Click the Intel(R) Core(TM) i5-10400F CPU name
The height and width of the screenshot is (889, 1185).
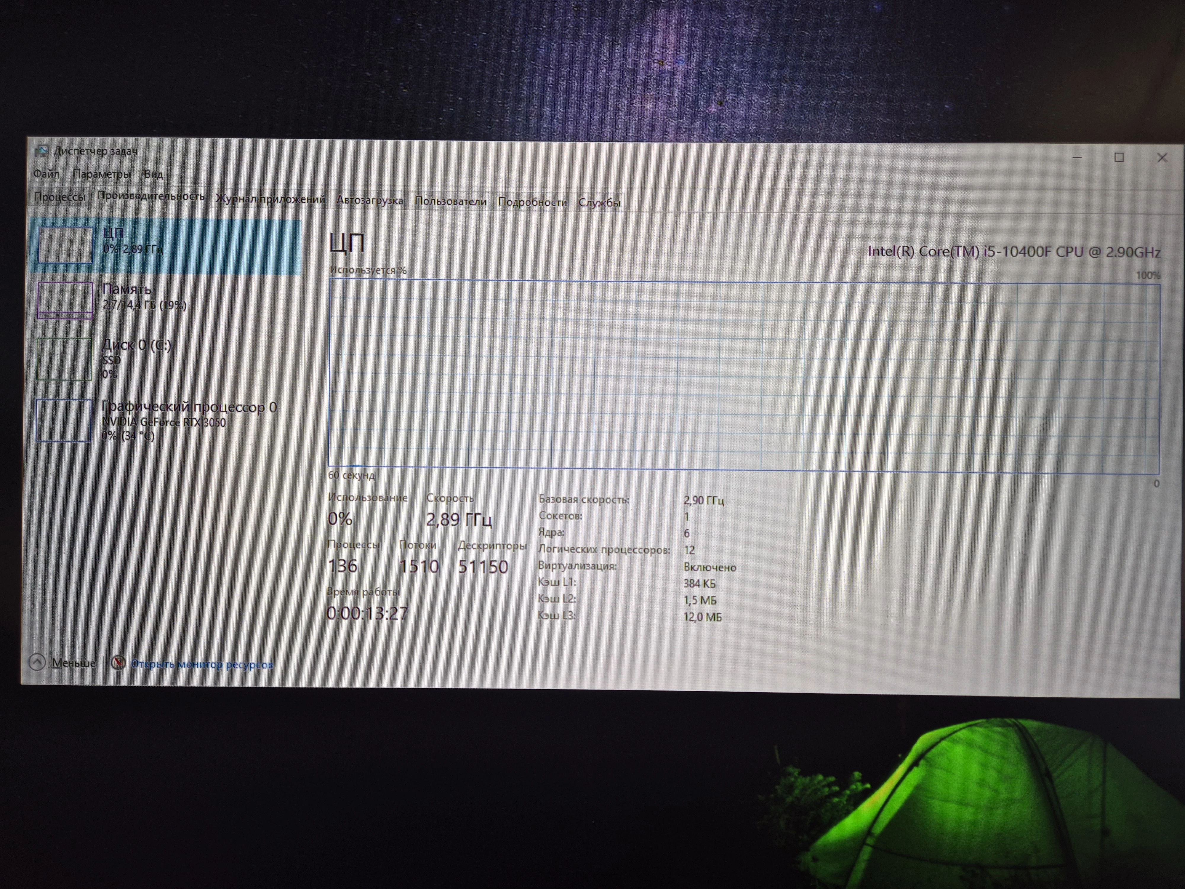pyautogui.click(x=1014, y=252)
